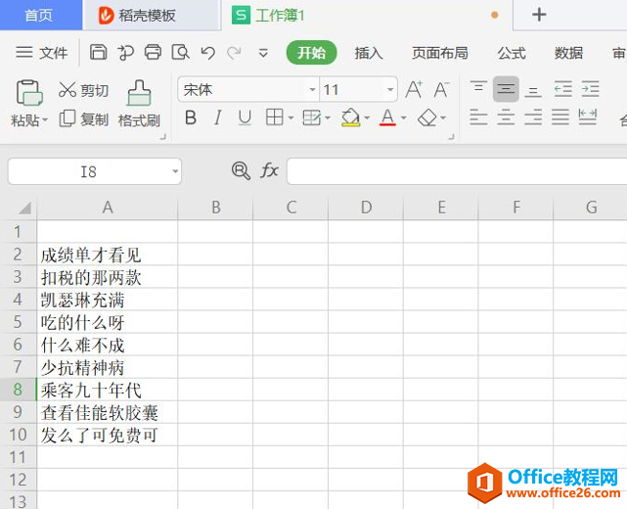Click distributed alignment icon
Screen dimensions: 627x510
pos(588,117)
